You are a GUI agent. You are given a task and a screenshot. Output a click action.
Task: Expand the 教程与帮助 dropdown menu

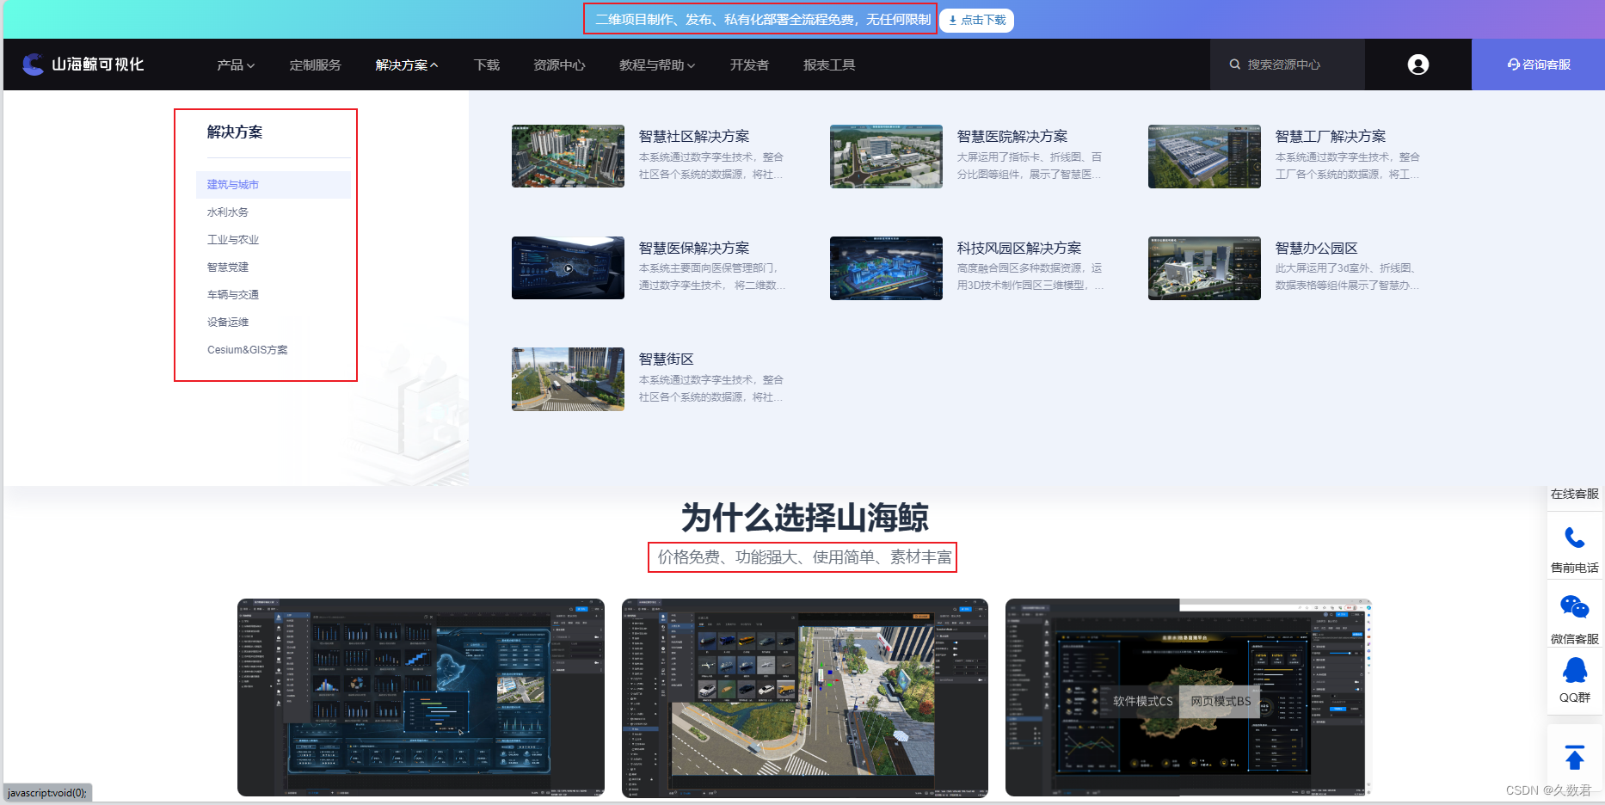tap(657, 65)
